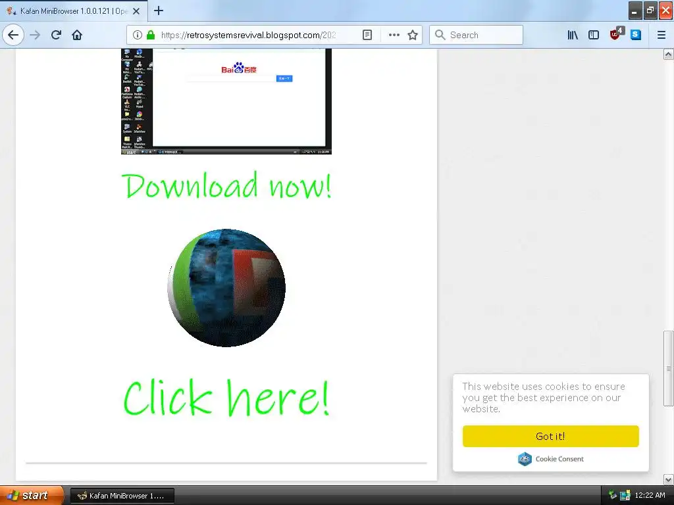The image size is (674, 505).
Task: Toggle reader view in address bar
Action: pos(367,35)
